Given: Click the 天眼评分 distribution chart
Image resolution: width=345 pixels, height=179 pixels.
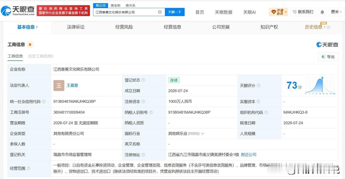Looking at the screenshot, I should (x=320, y=85).
